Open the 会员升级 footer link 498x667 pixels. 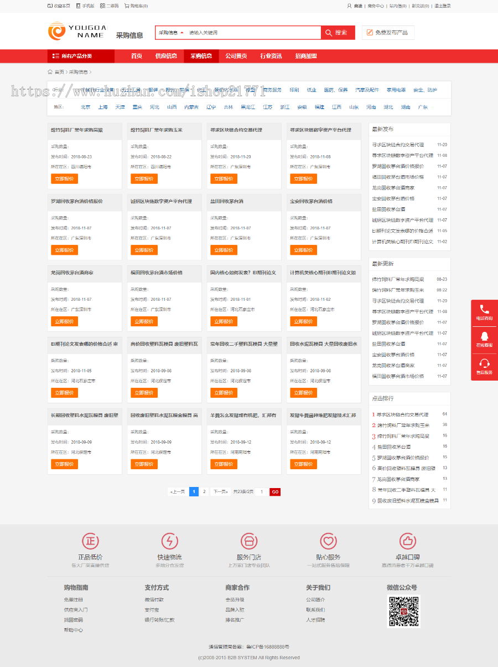click(235, 599)
